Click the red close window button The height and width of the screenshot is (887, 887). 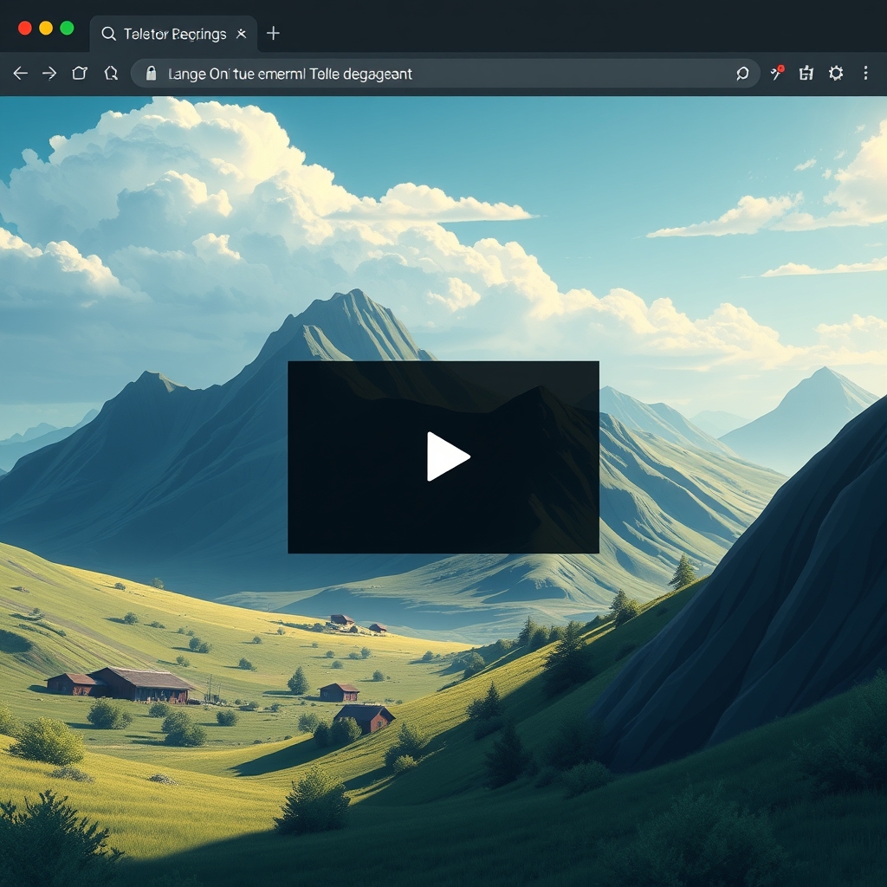[x=25, y=29]
